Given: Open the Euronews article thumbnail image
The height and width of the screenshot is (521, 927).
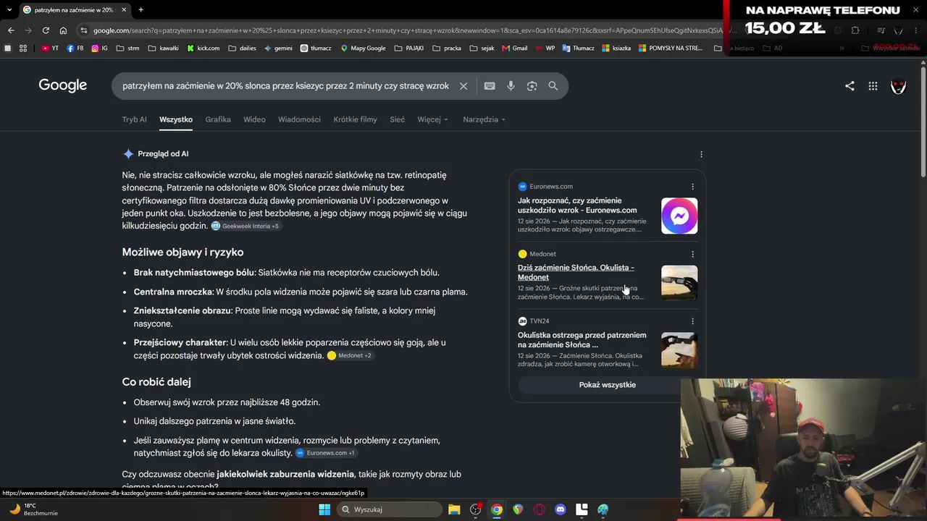Looking at the screenshot, I should tap(679, 216).
